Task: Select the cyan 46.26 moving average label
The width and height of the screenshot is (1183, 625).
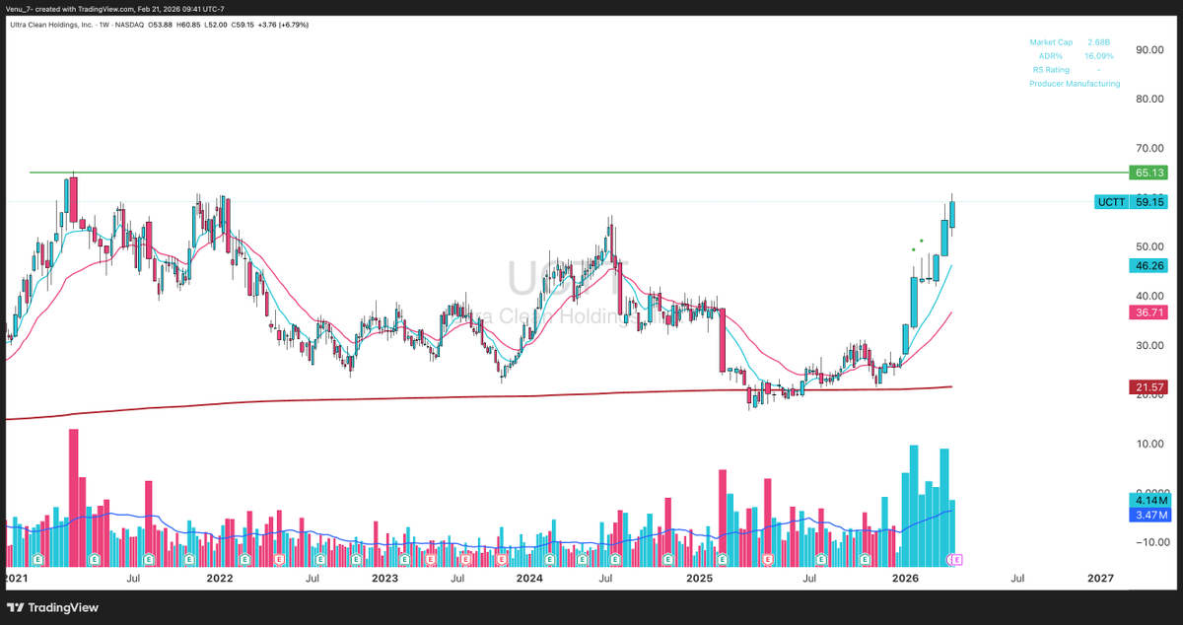Action: pyautogui.click(x=1150, y=265)
